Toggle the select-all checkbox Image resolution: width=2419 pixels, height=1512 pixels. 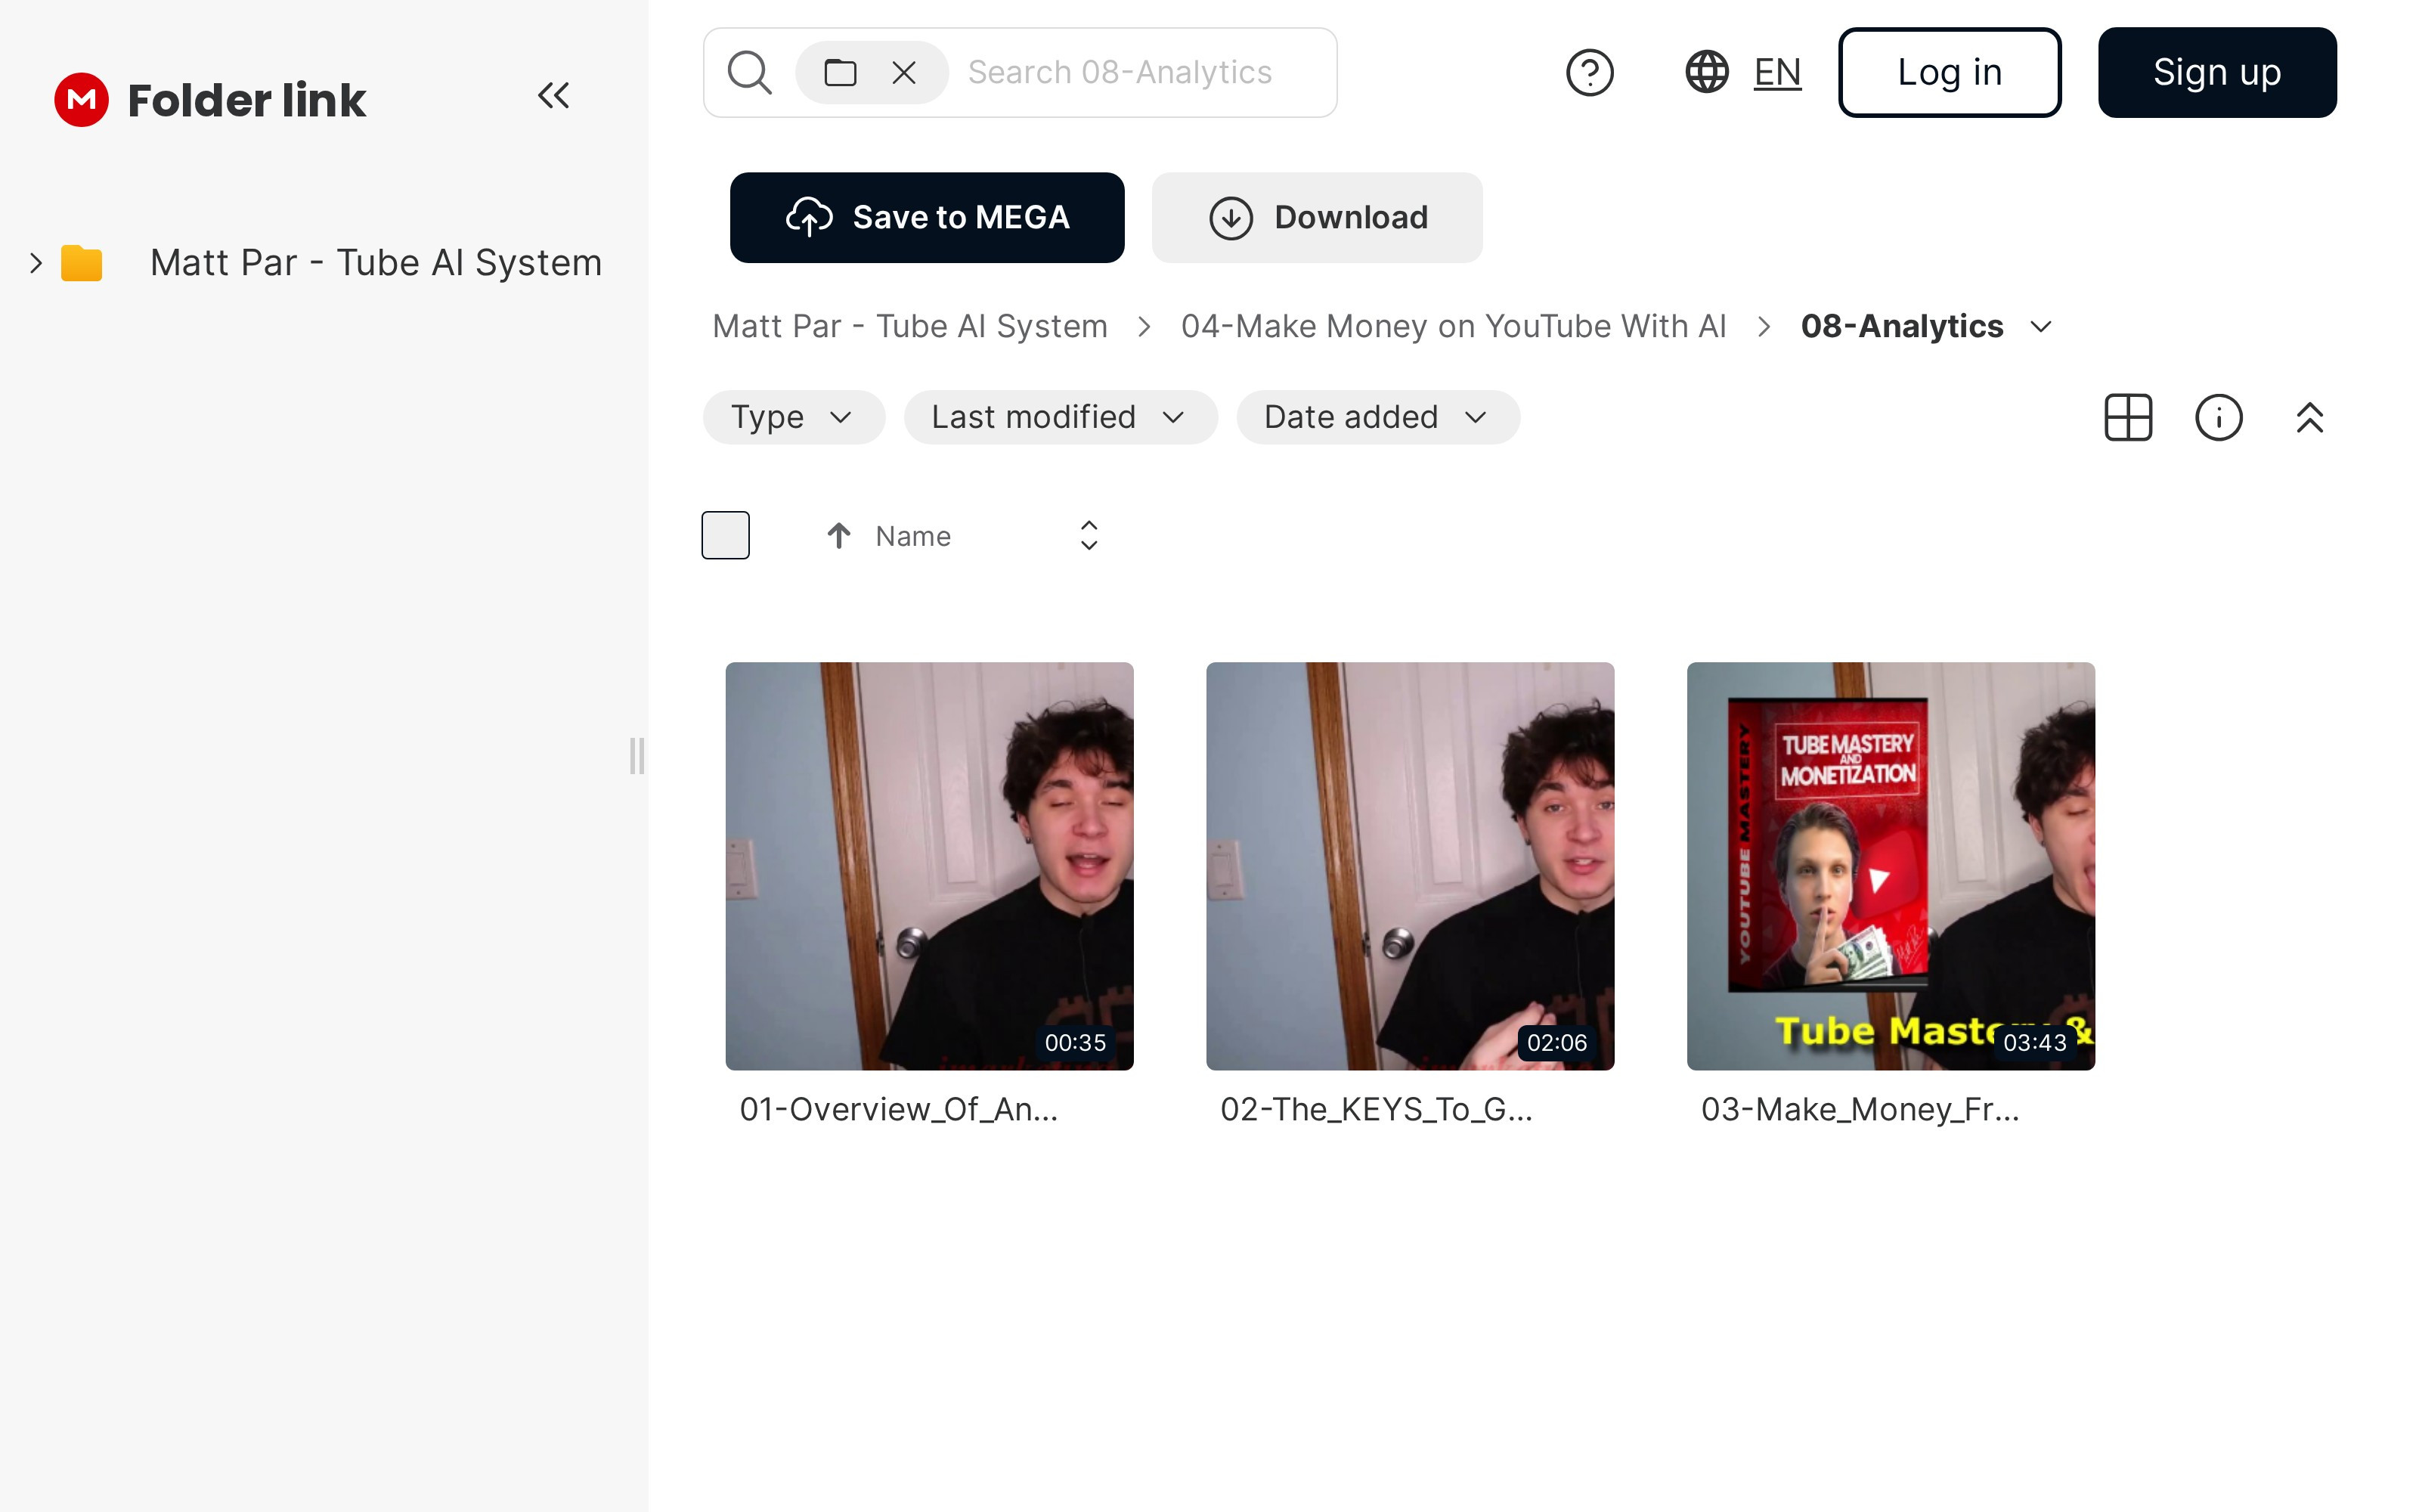click(726, 535)
